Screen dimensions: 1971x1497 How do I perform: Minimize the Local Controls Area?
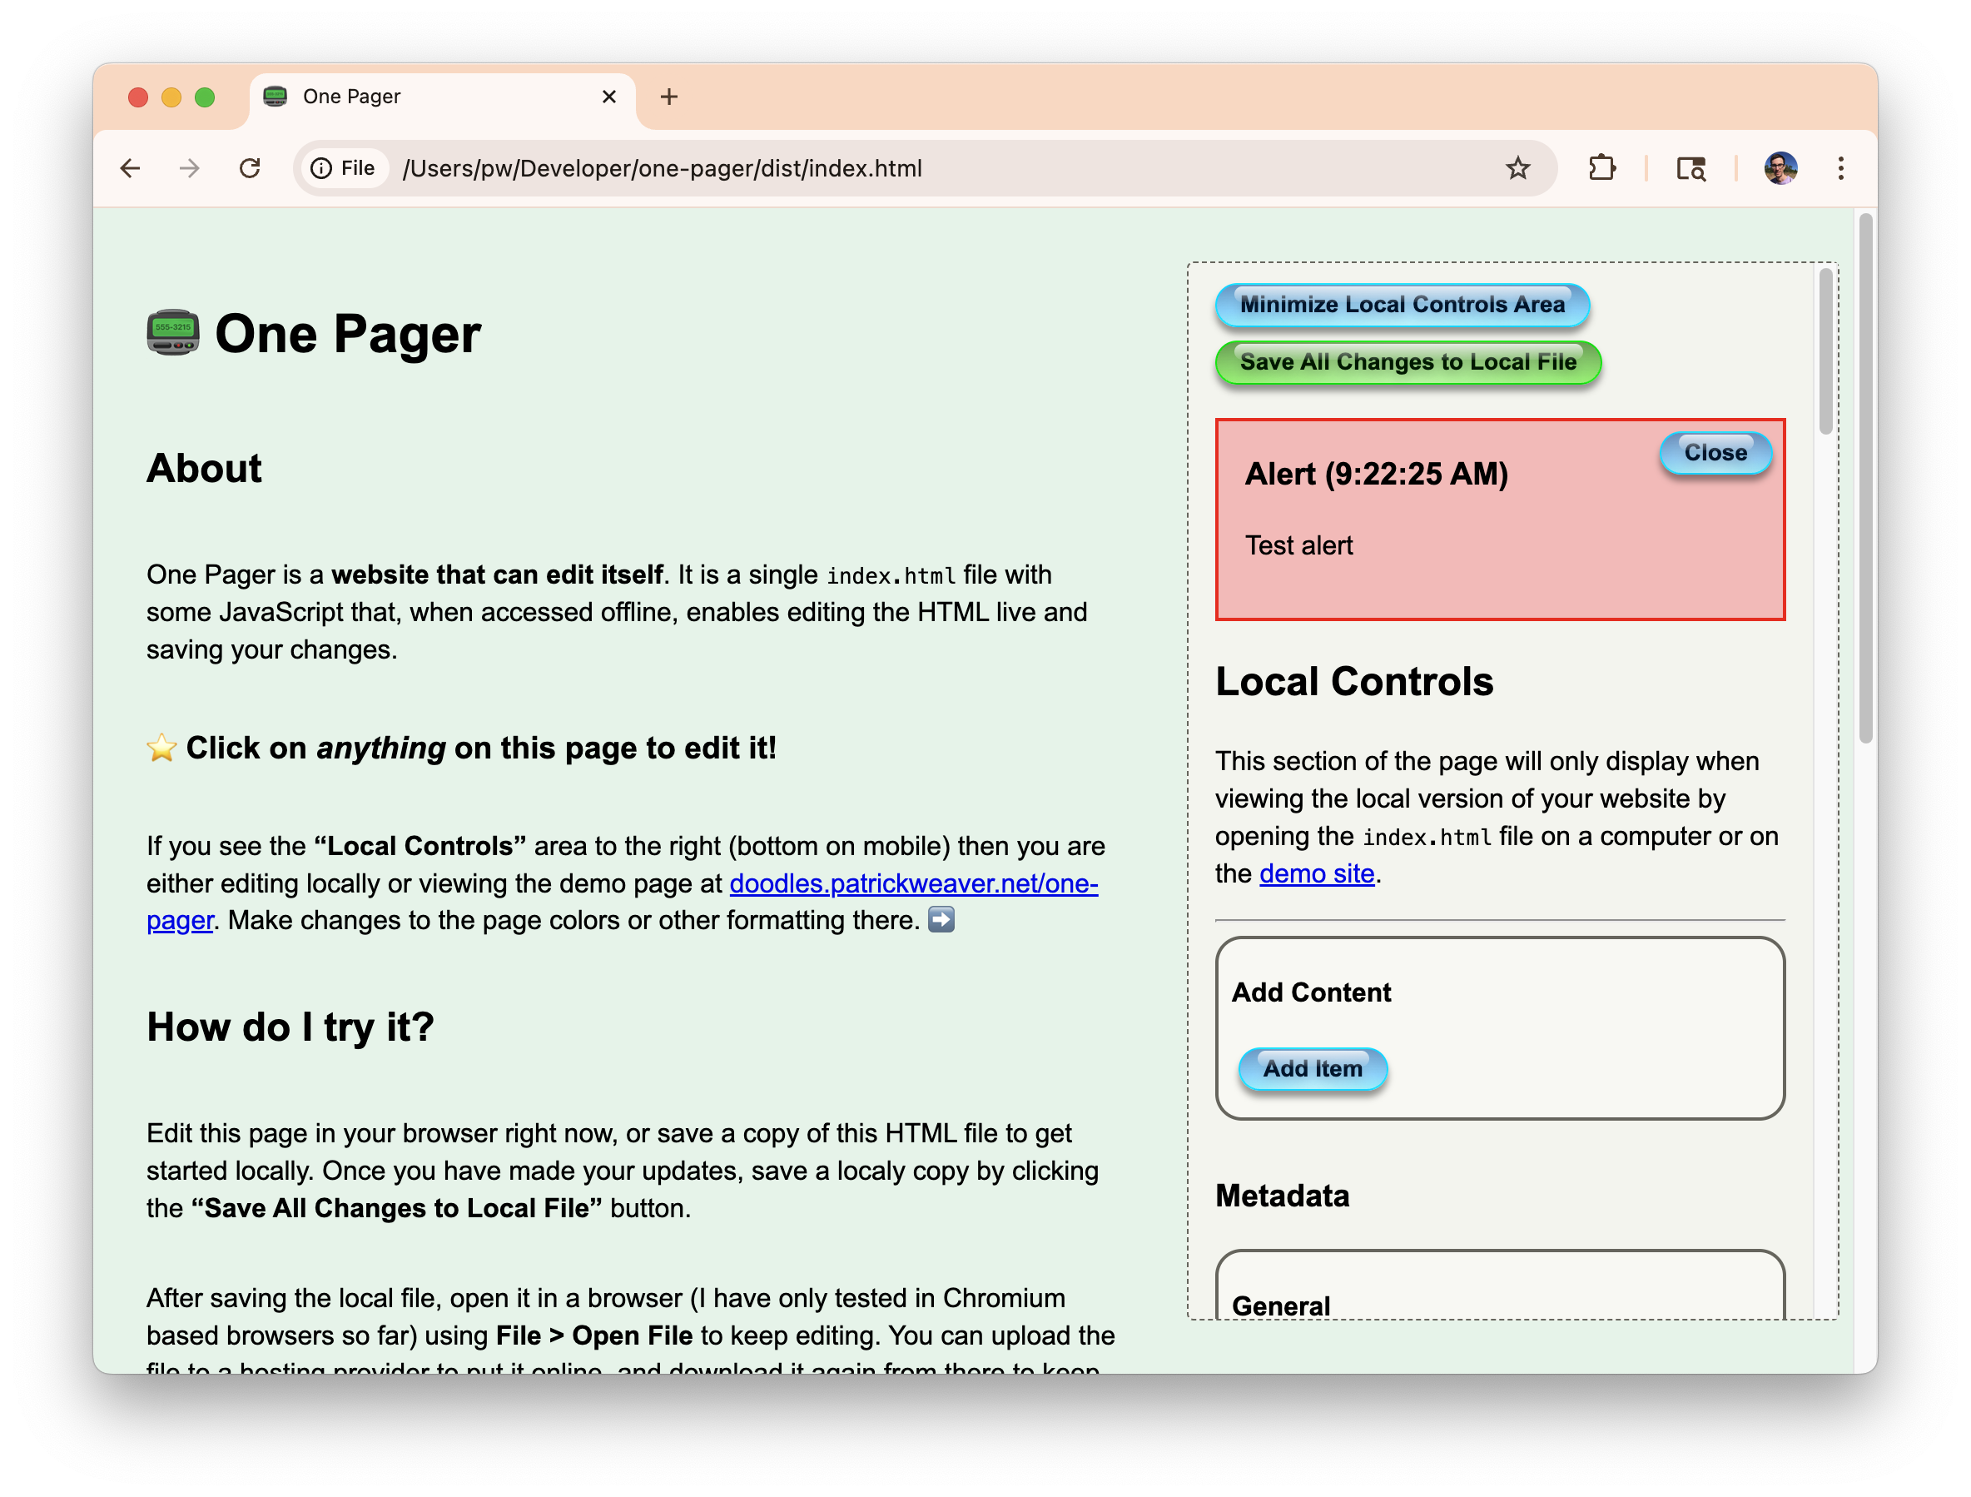(x=1402, y=305)
